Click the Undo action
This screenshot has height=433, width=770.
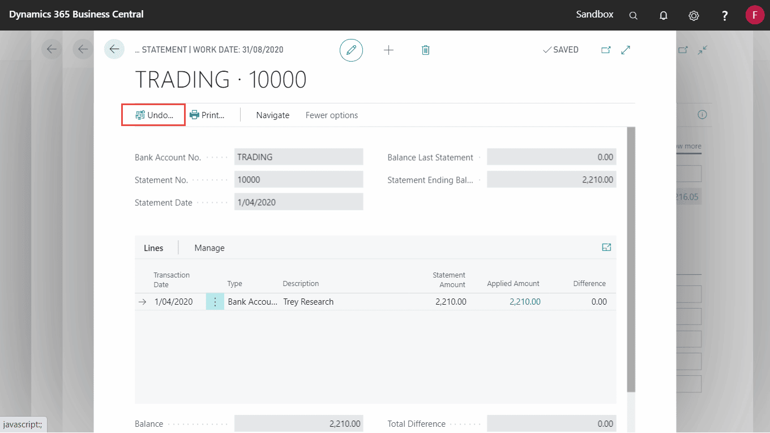[x=154, y=115]
